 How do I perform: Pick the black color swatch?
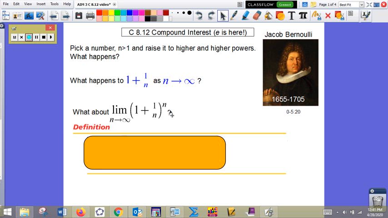click(x=148, y=19)
